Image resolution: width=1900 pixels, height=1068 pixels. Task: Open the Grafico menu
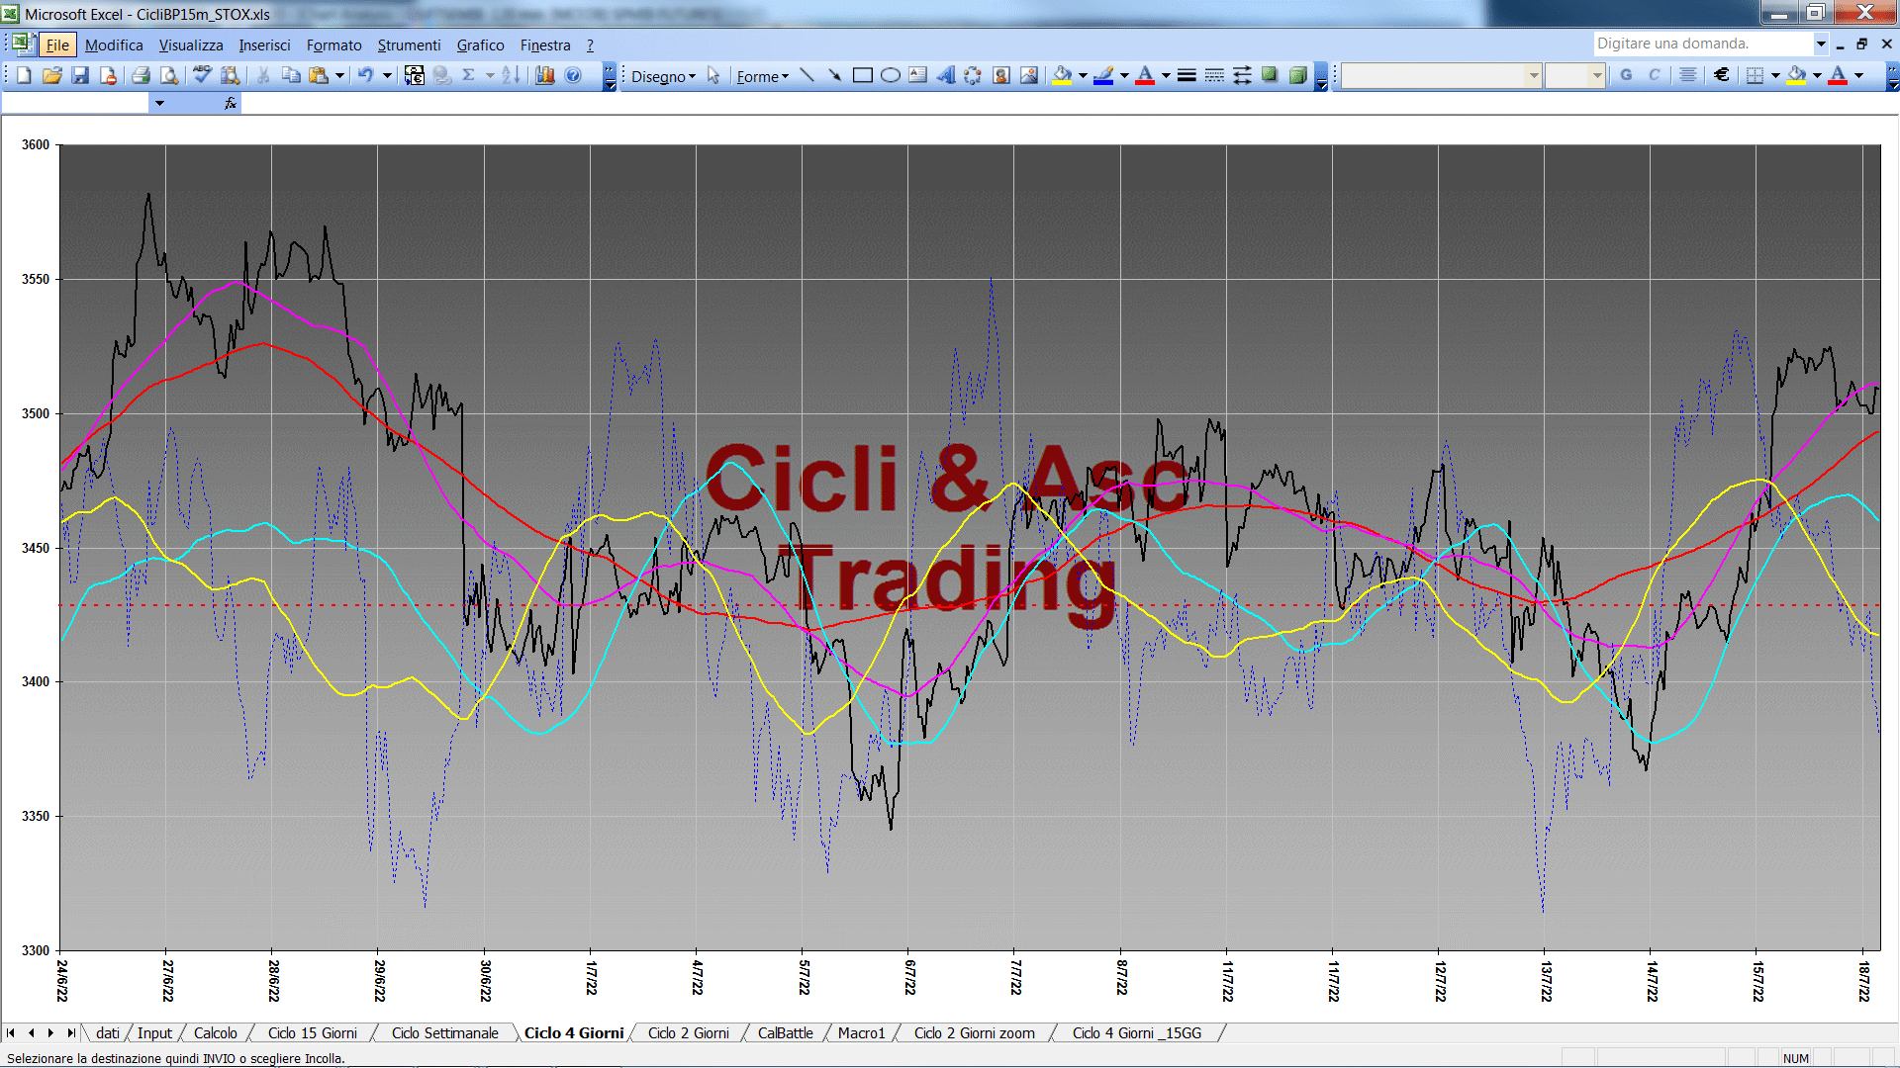point(480,44)
